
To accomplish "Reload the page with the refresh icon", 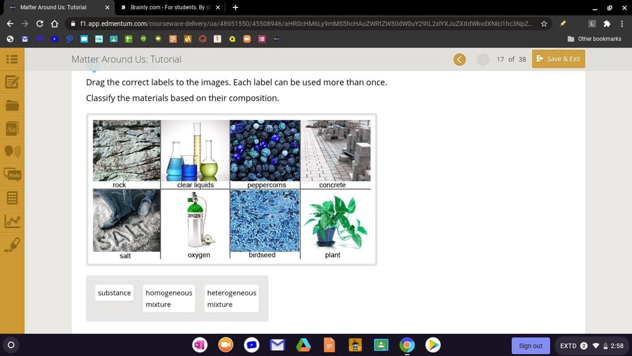I will coord(39,23).
